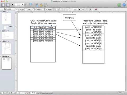Click the call plt[2] box
Screen dimensions: 127x95
click(70, 18)
